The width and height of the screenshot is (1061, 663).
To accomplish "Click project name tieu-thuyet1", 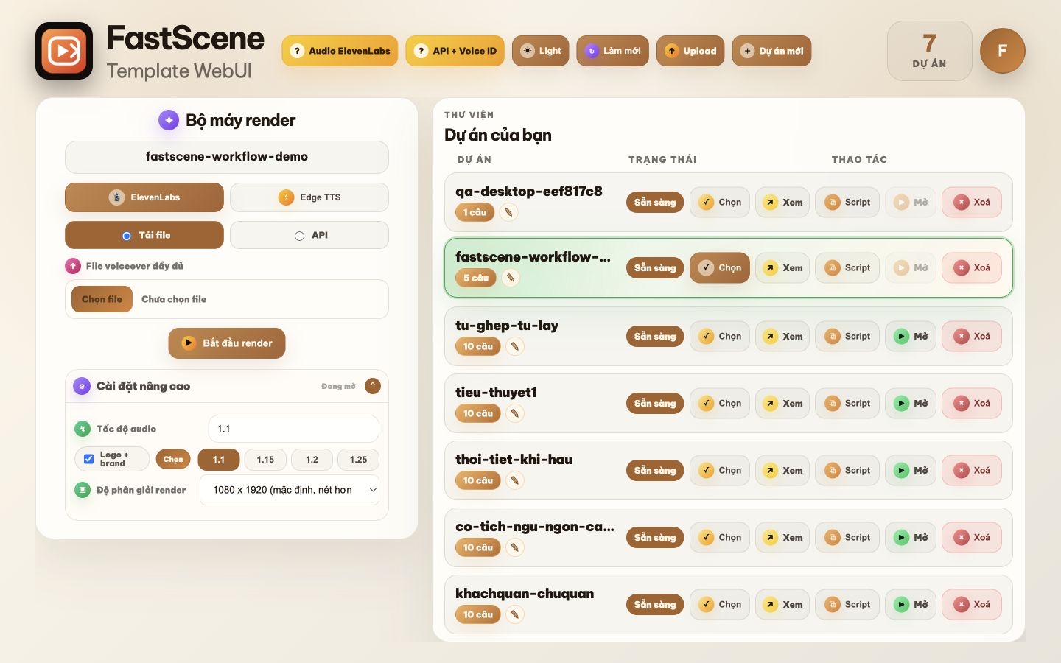I will click(496, 393).
